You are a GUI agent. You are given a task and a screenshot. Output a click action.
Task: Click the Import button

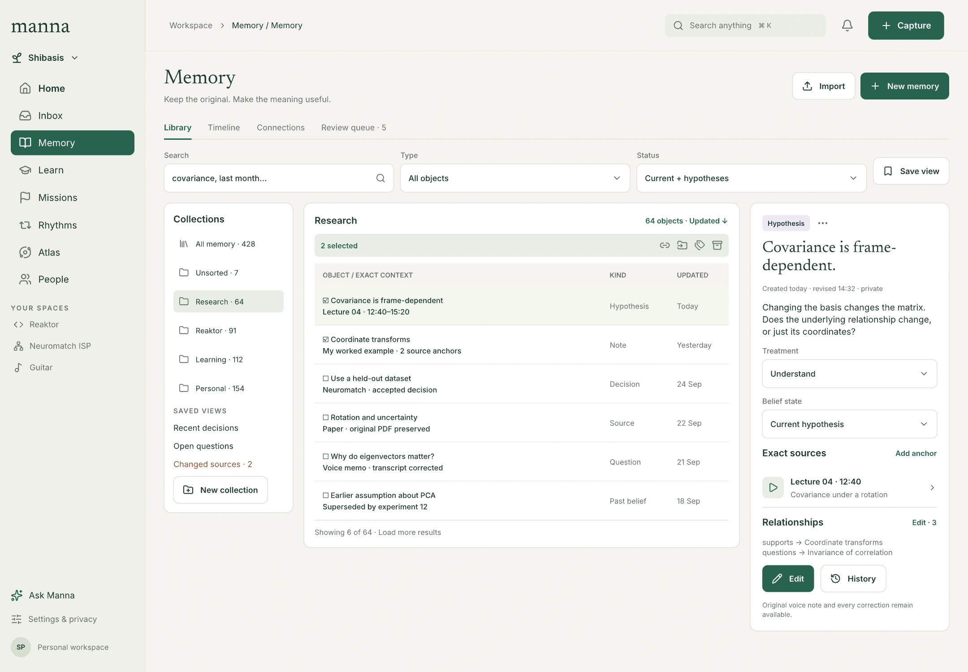point(823,86)
